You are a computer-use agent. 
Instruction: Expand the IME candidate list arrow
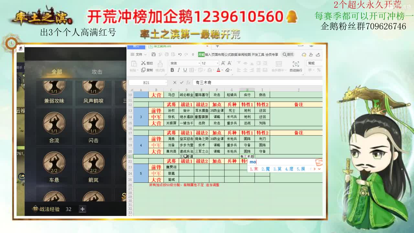click(x=319, y=169)
